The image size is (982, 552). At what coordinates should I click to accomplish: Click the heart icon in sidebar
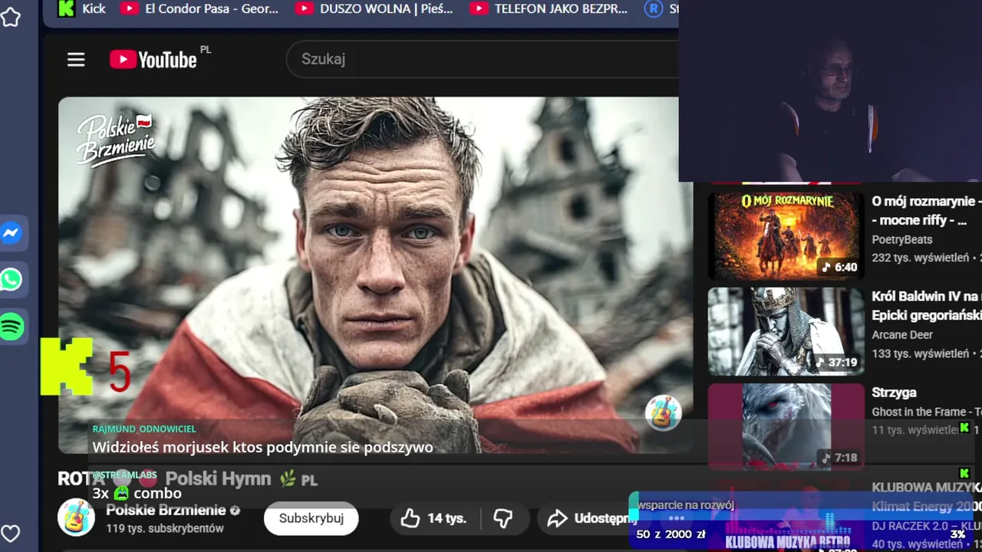coord(10,534)
